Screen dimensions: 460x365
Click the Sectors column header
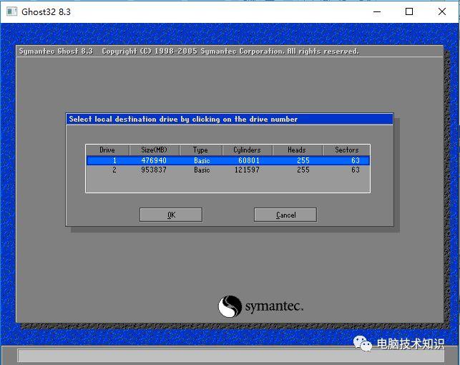click(x=346, y=150)
